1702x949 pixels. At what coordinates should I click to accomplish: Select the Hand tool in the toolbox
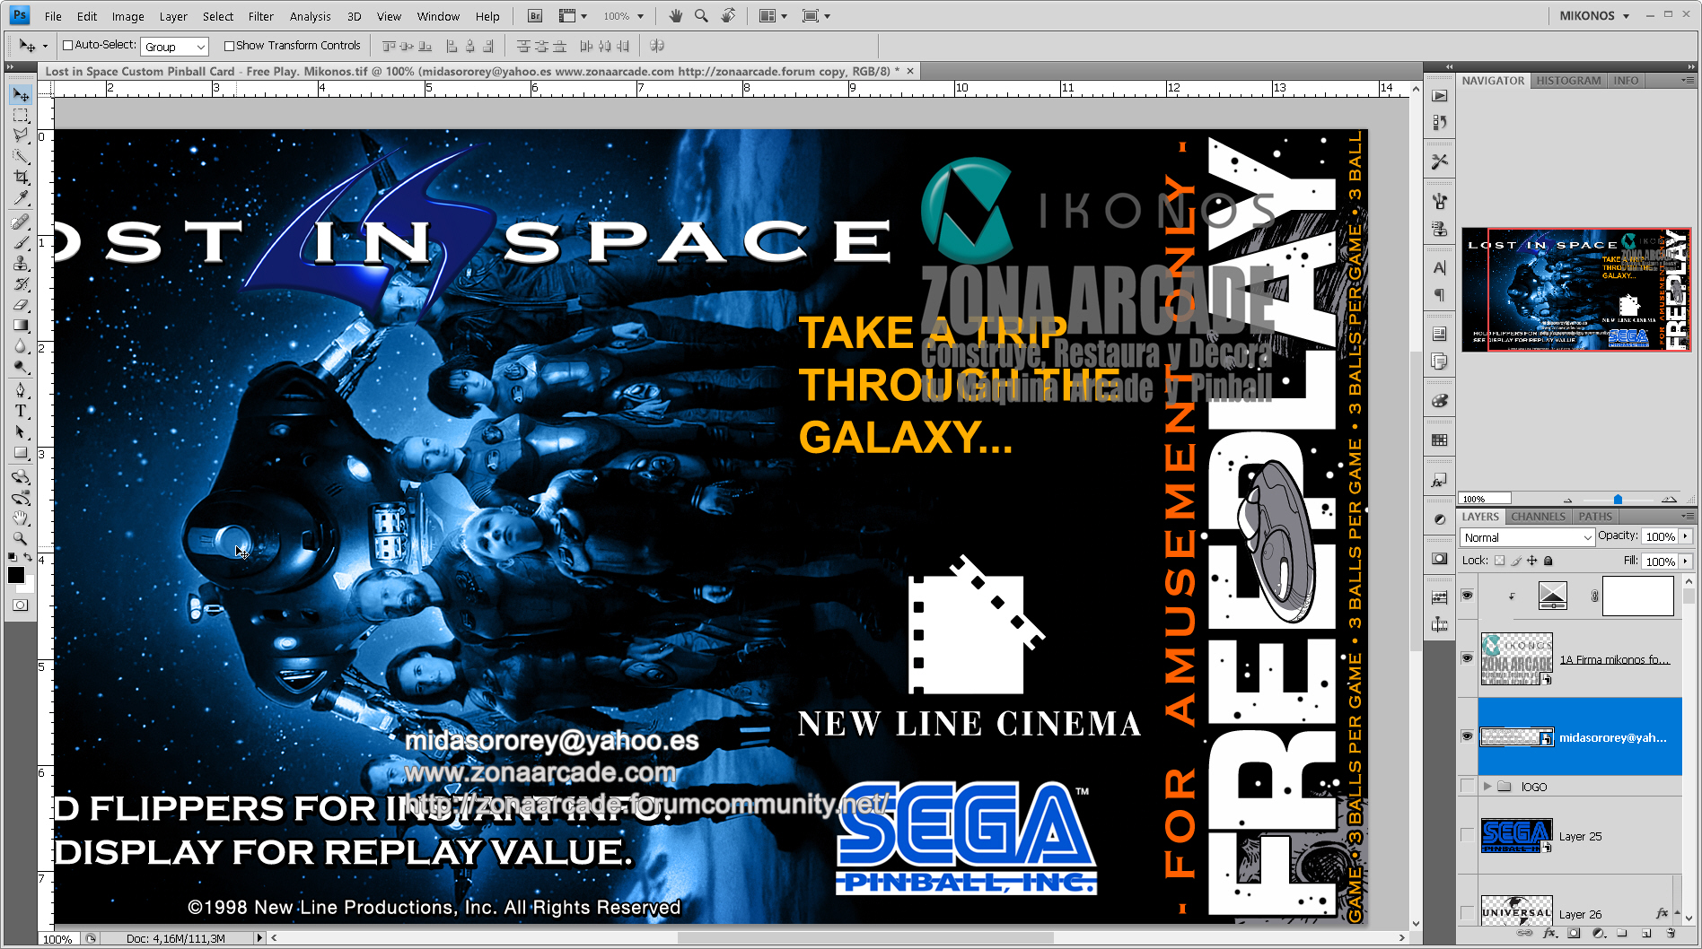click(x=21, y=518)
